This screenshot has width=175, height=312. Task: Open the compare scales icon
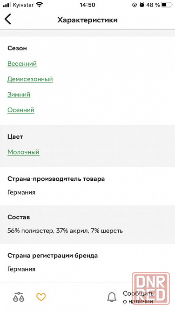click(19, 297)
